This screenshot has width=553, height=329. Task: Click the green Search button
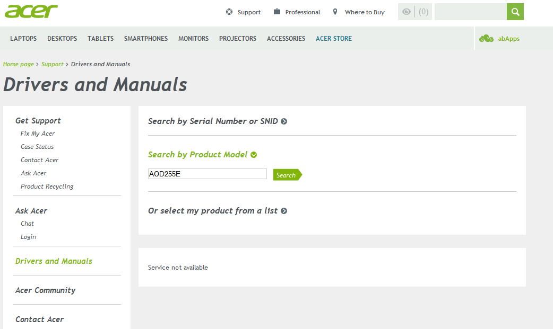[288, 175]
